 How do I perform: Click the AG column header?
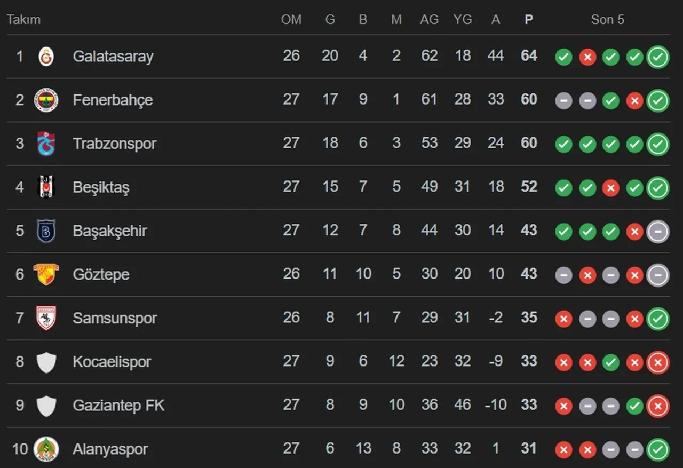coord(430,20)
